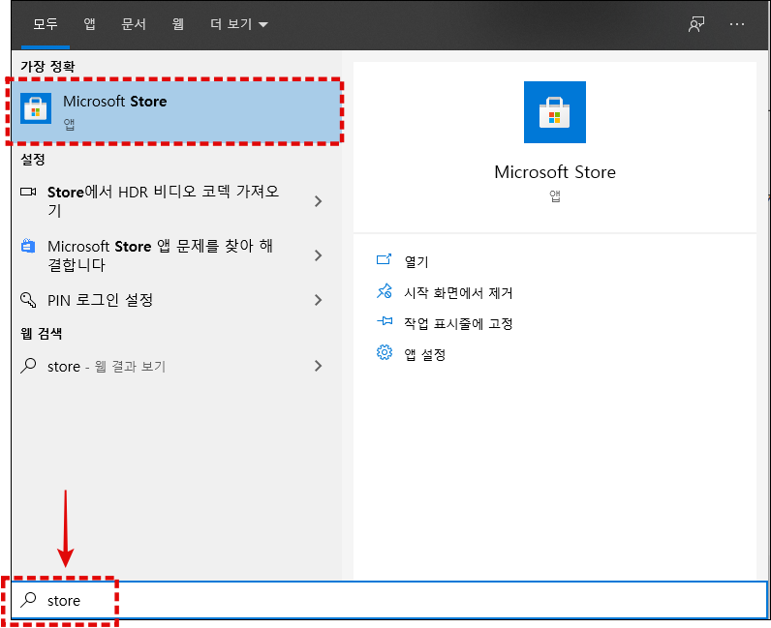Screen dimensions: 771x628
Task: Click Microsoft Store icon in best match
Action: point(36,108)
